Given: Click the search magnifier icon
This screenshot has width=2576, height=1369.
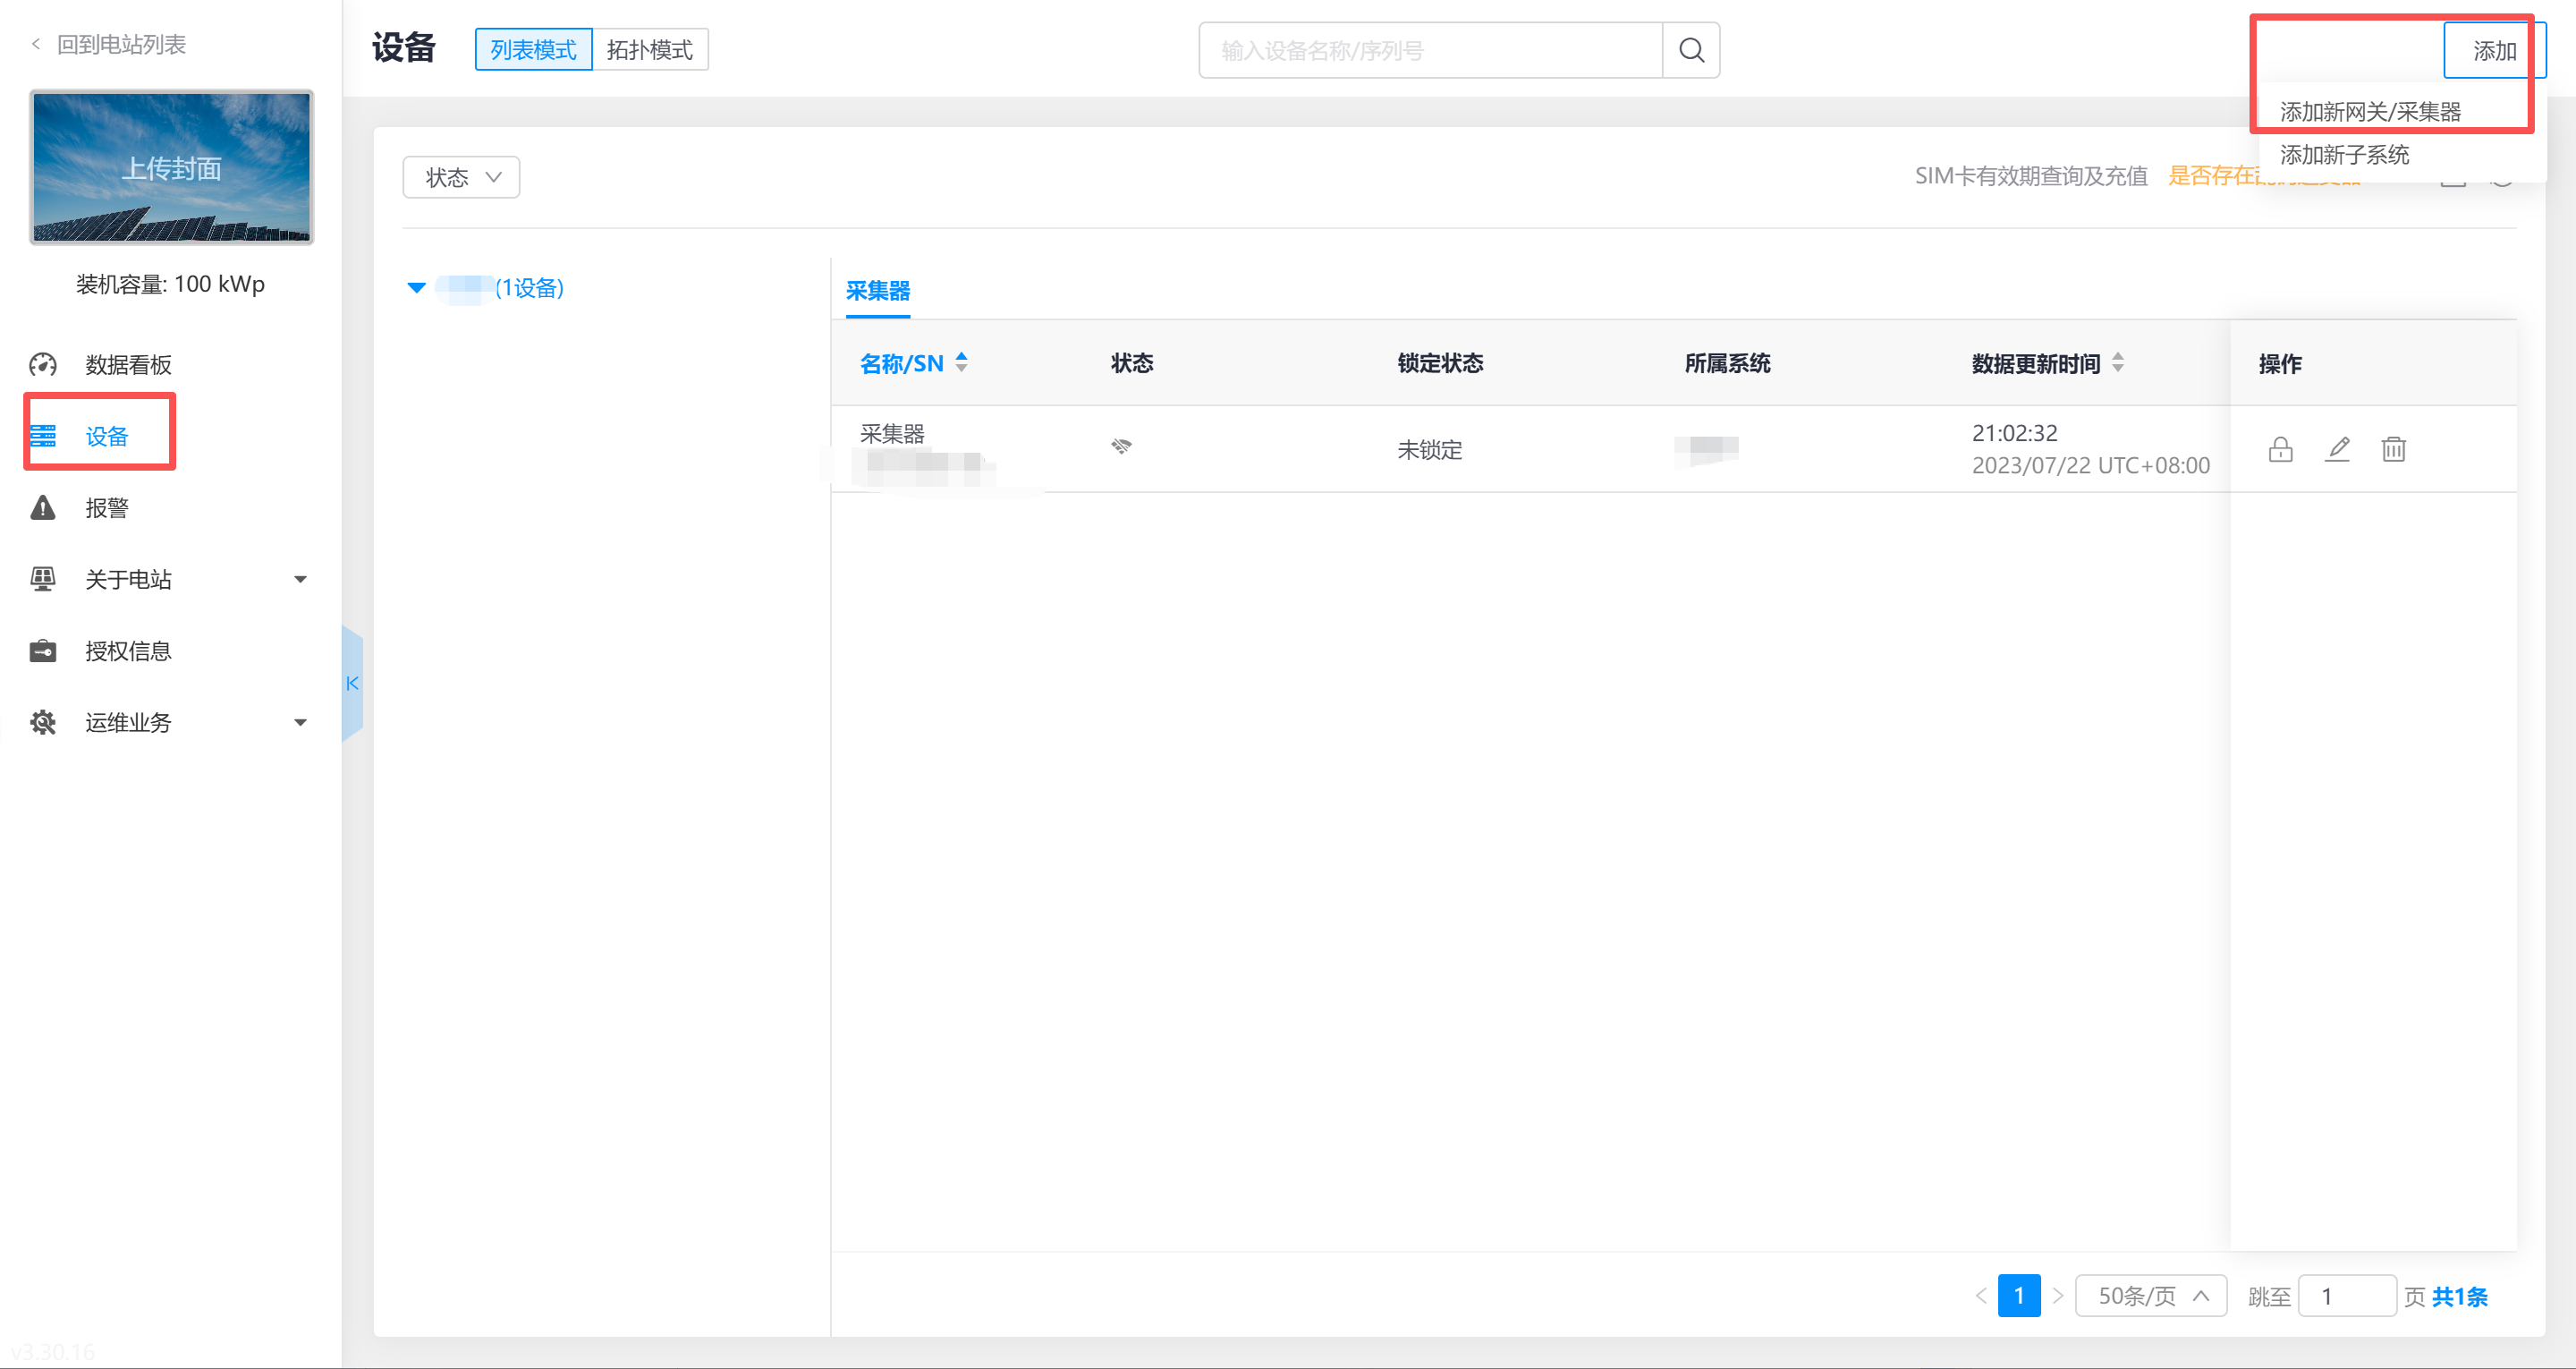Looking at the screenshot, I should (1691, 50).
